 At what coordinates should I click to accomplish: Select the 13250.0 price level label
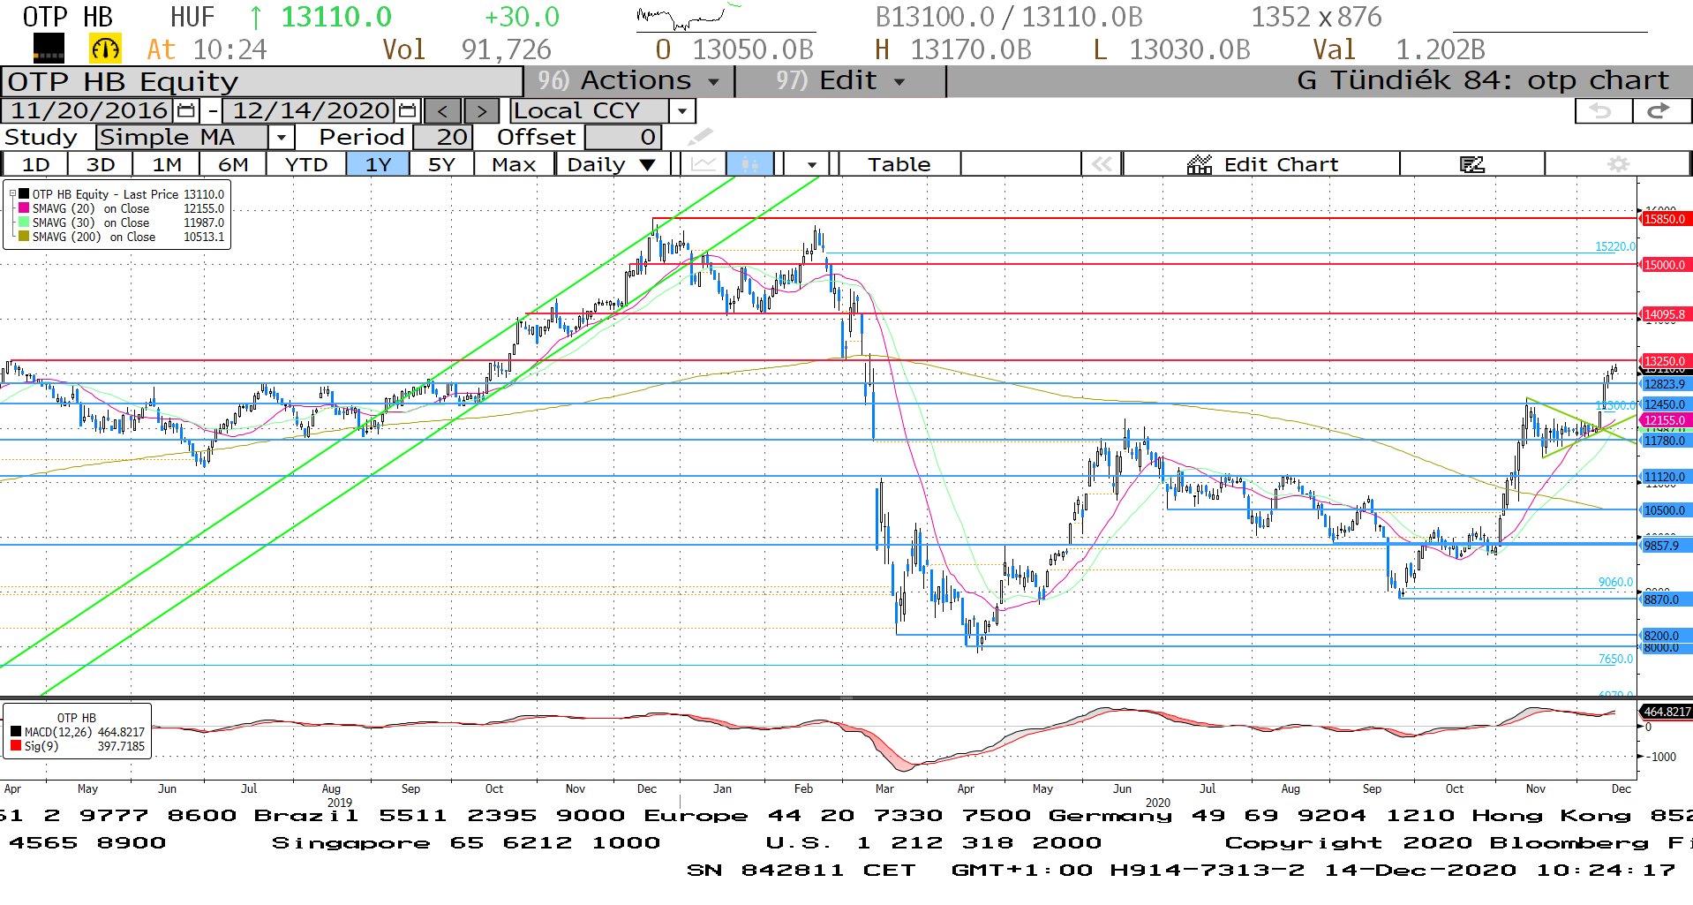coord(1665,361)
